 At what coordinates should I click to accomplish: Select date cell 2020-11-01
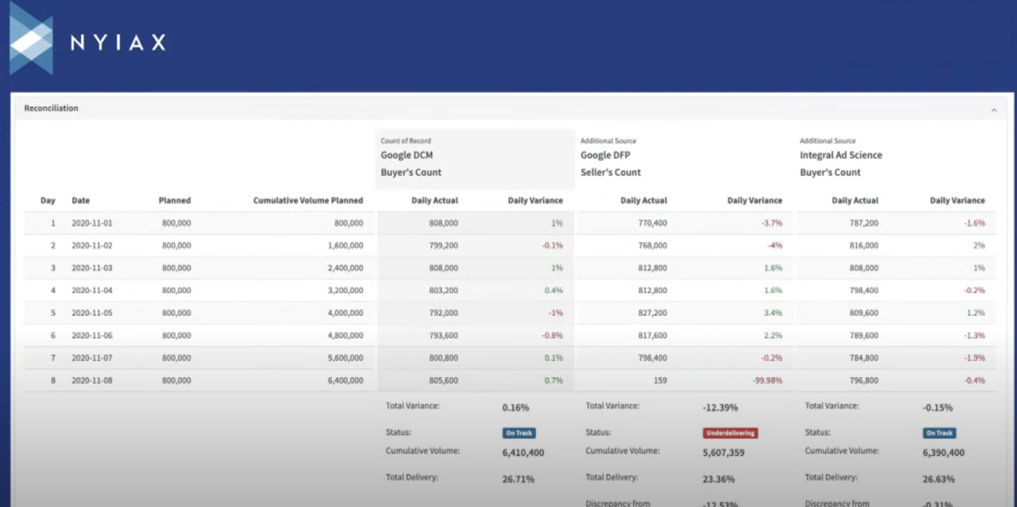92,223
